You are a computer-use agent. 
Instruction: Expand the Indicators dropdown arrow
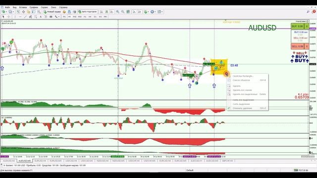pyautogui.click(x=148, y=12)
